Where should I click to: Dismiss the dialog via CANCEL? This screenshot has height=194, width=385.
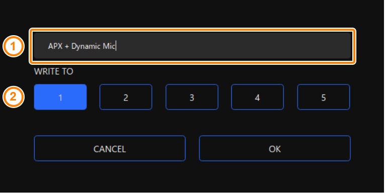click(110, 148)
